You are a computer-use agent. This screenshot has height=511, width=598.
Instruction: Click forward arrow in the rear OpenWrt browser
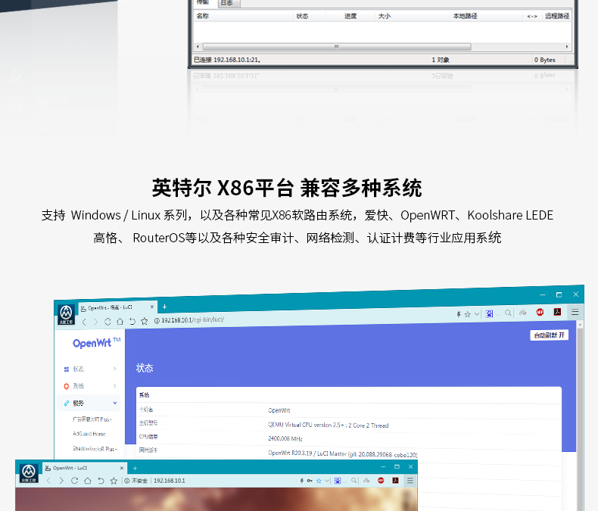coord(95,322)
